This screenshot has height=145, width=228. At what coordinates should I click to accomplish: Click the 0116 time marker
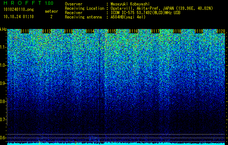(133, 31)
